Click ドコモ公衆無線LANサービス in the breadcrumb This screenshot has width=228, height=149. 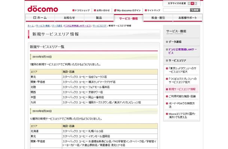77,26
